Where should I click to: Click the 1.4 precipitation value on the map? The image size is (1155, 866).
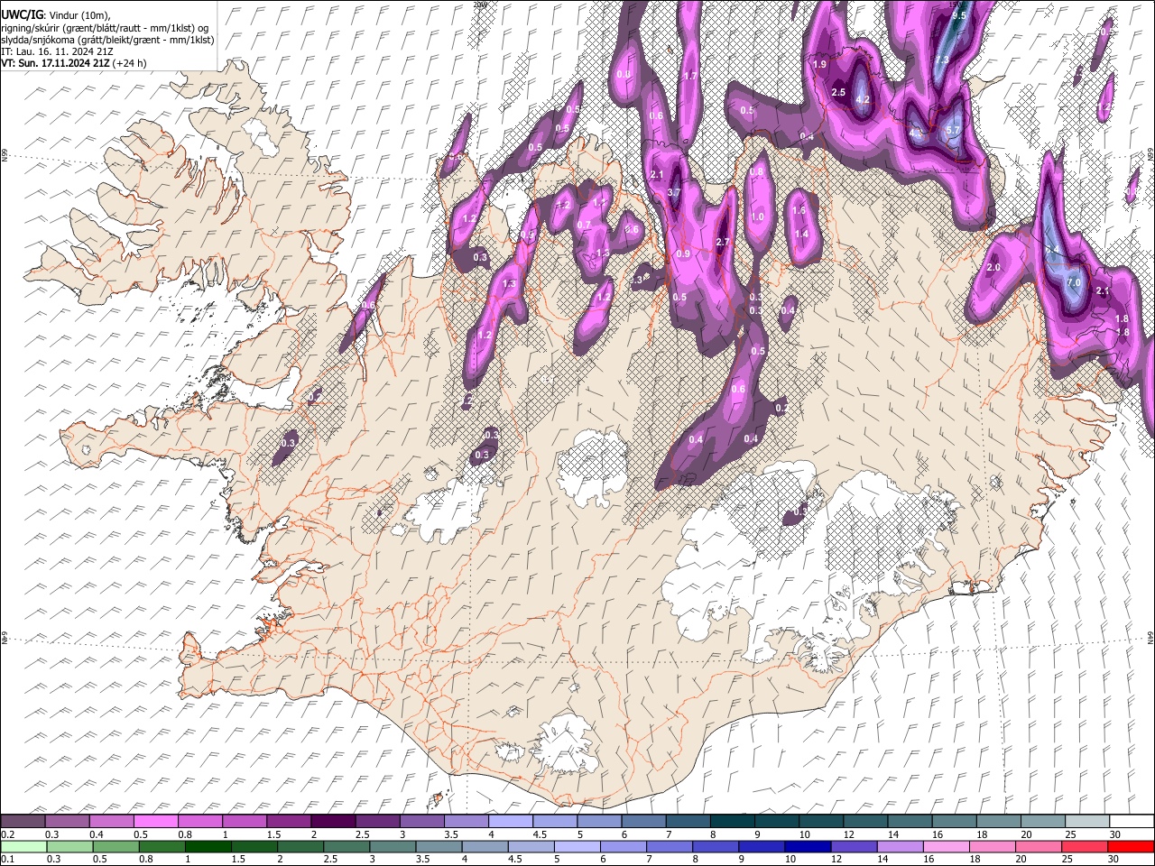click(801, 234)
